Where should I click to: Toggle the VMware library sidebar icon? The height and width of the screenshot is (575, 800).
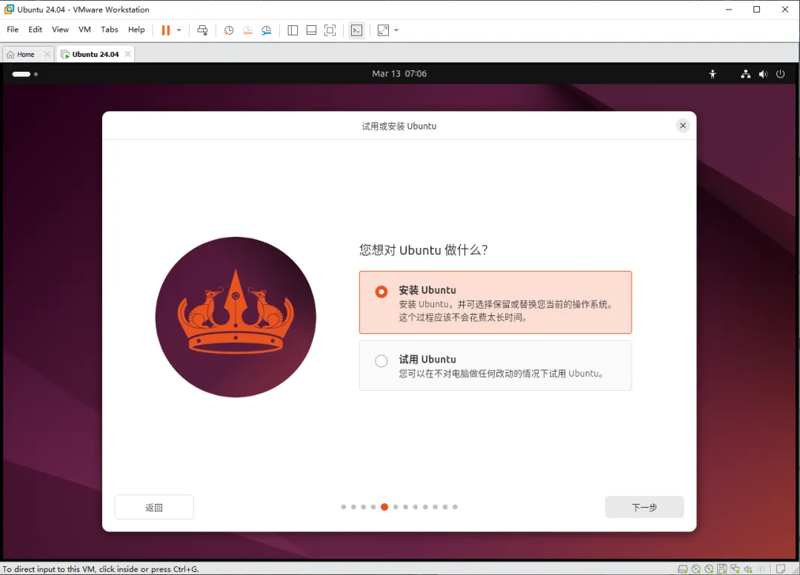click(293, 30)
